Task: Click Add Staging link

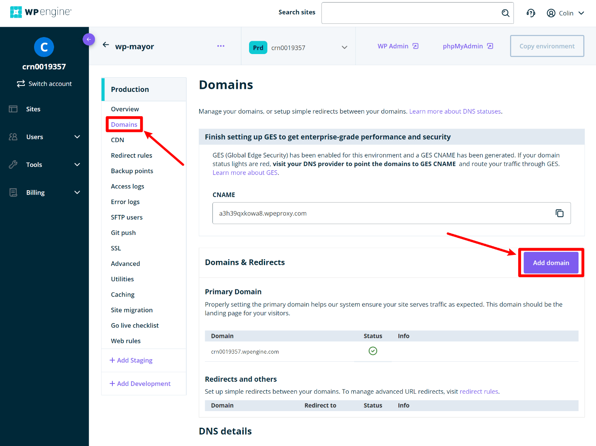Action: coord(131,360)
